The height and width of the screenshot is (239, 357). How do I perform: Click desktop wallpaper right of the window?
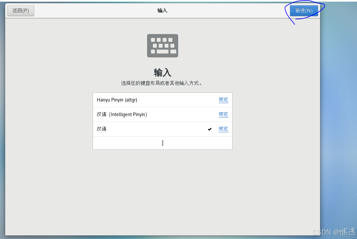pos(339,114)
